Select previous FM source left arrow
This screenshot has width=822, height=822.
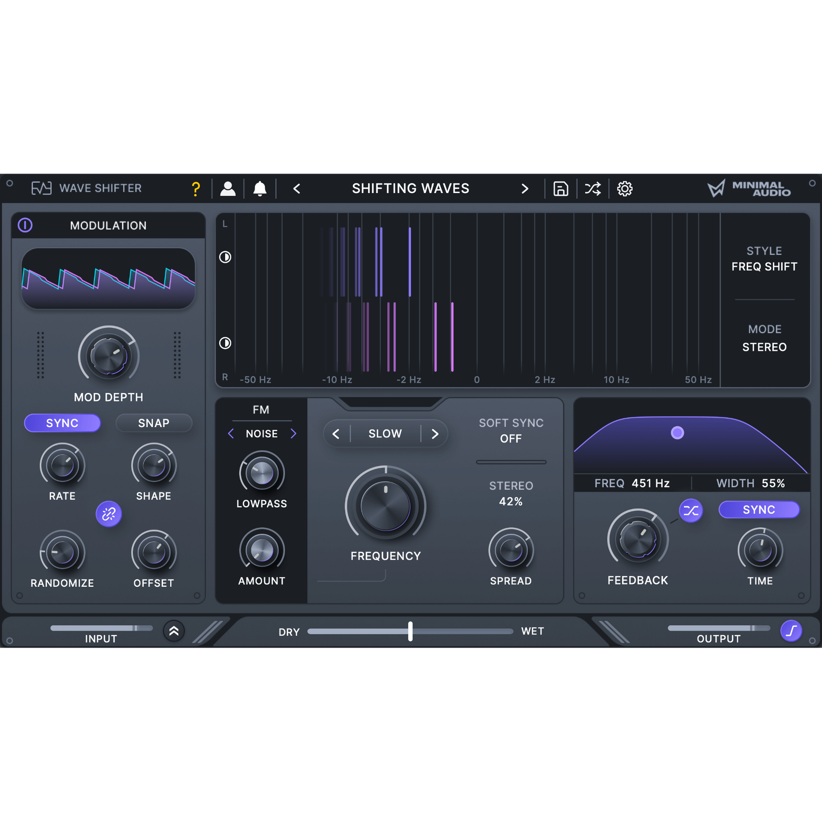231,433
